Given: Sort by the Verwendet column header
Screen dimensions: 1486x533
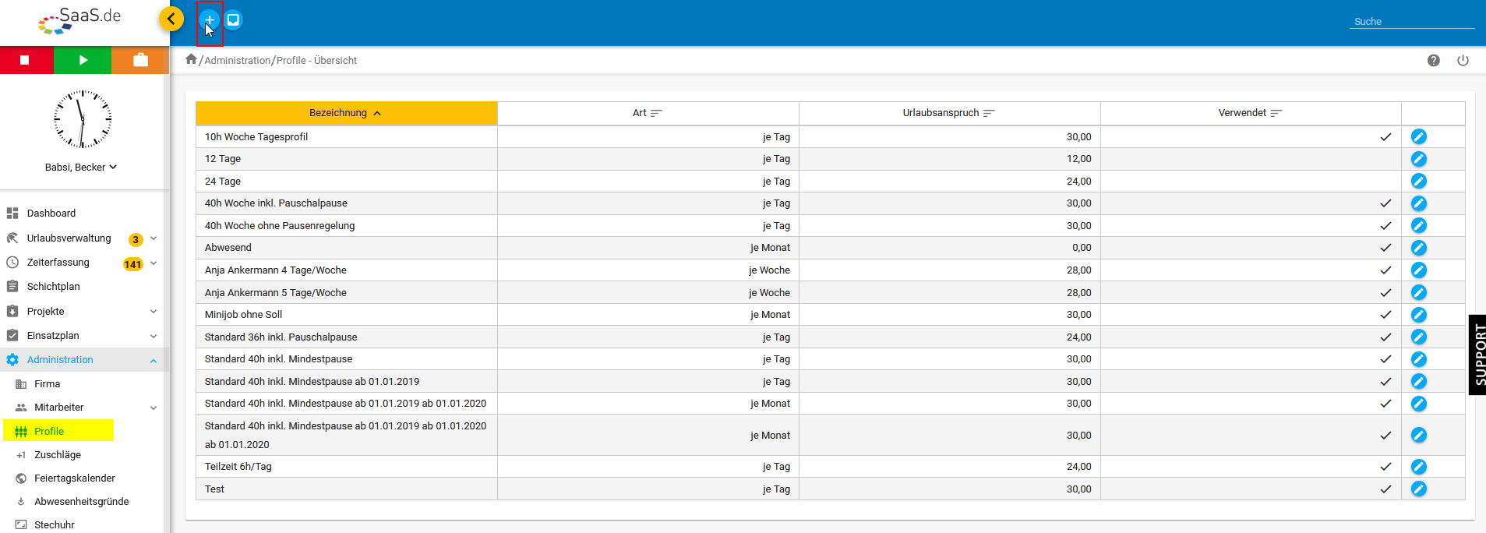Looking at the screenshot, I should click(1251, 113).
